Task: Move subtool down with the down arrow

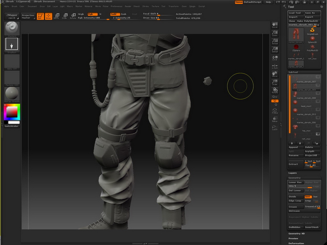Action: [300, 143]
